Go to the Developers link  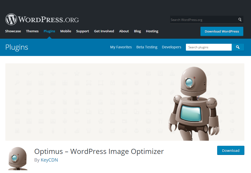coord(171,47)
